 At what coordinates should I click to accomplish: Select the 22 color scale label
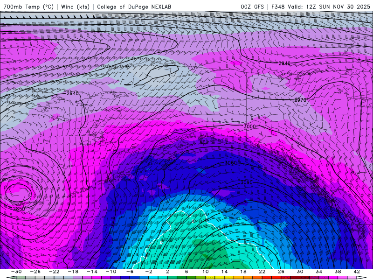tap(262, 272)
